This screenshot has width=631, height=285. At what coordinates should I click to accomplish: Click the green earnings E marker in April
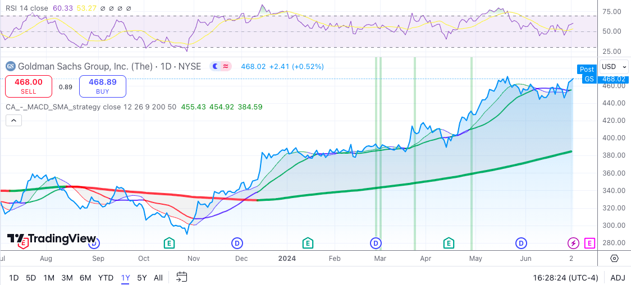point(449,243)
